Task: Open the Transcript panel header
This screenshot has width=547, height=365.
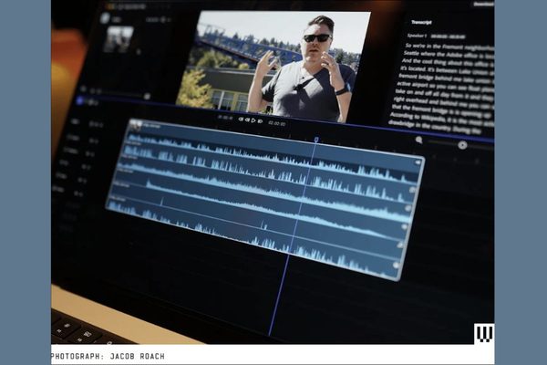Action: 421,22
